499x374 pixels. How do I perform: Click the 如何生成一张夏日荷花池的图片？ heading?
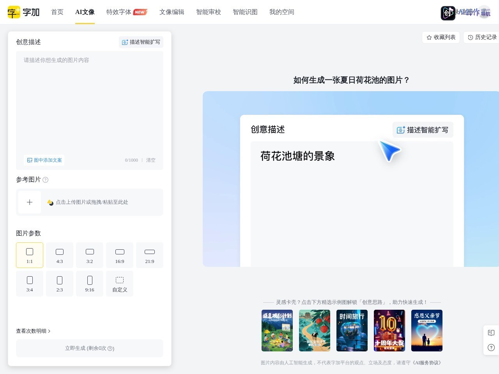click(x=352, y=80)
